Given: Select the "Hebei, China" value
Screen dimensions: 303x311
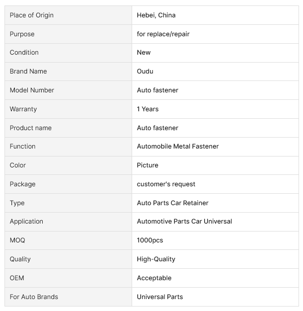Looking at the screenshot, I should [156, 15].
